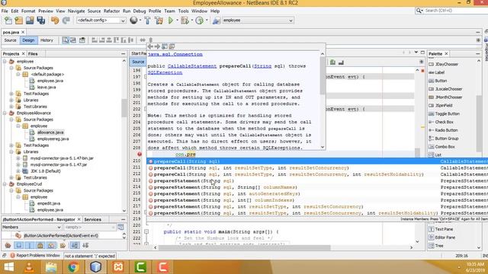Switch to the History view tab
The width and height of the screenshot is (488, 274).
click(x=47, y=40)
